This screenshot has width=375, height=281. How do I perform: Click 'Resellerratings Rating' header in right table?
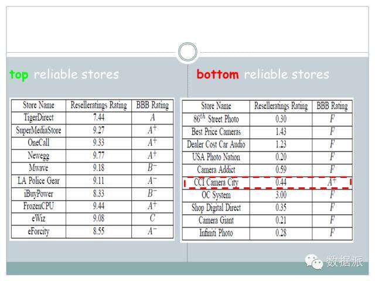coord(281,106)
